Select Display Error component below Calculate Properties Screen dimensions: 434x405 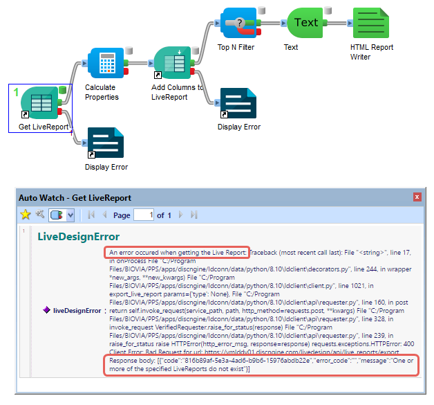point(106,143)
